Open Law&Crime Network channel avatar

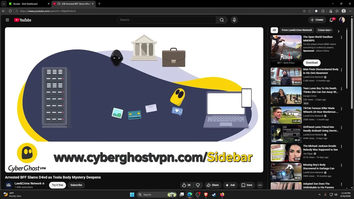[x=9, y=185]
